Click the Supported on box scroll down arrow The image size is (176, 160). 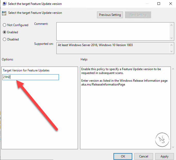pyautogui.click(x=172, y=51)
